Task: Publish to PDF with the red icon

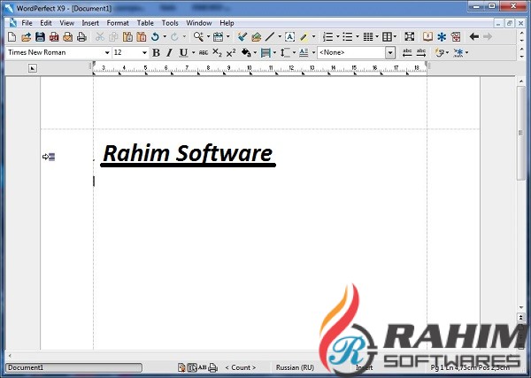Action: (54, 36)
